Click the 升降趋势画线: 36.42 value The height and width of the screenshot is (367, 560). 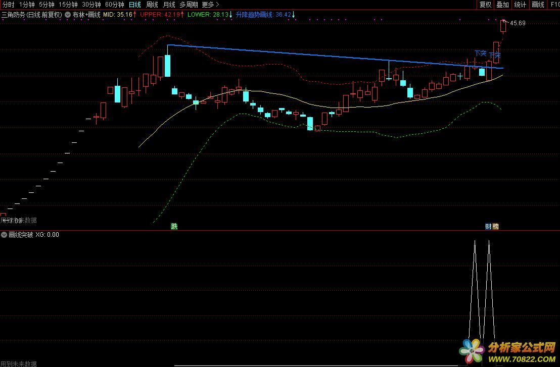coord(263,15)
